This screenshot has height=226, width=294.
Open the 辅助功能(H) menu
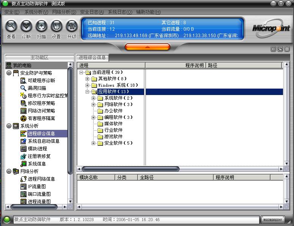click(148, 12)
